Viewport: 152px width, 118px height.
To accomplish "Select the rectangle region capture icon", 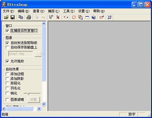I will point(74,17).
